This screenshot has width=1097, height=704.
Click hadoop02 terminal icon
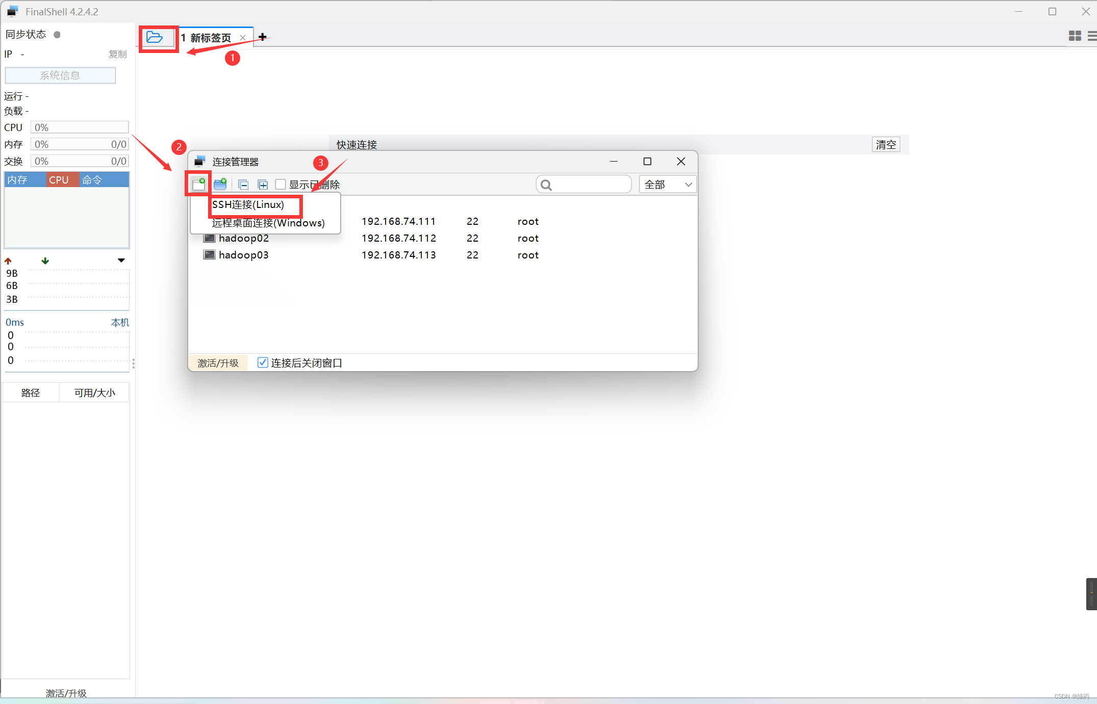[209, 238]
